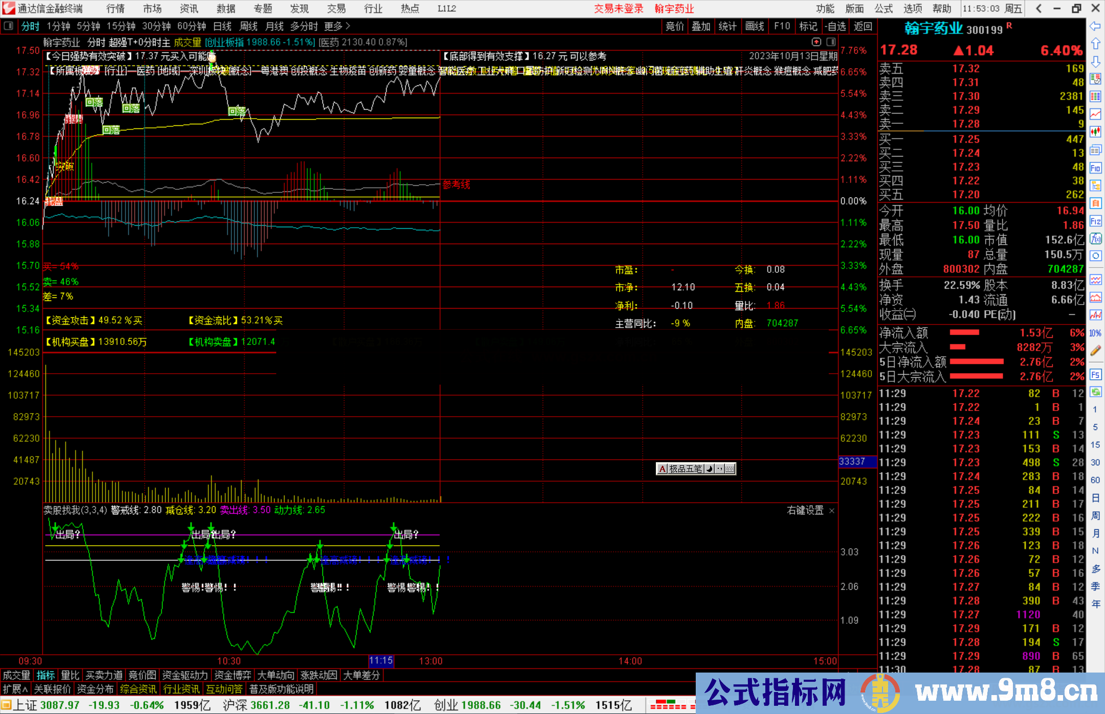This screenshot has width=1105, height=714.
Task: Toggle the panel layout icon left of 分时
Action: click(9, 26)
